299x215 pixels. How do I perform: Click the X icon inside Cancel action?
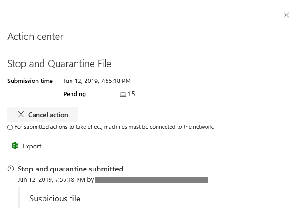coord(21,115)
